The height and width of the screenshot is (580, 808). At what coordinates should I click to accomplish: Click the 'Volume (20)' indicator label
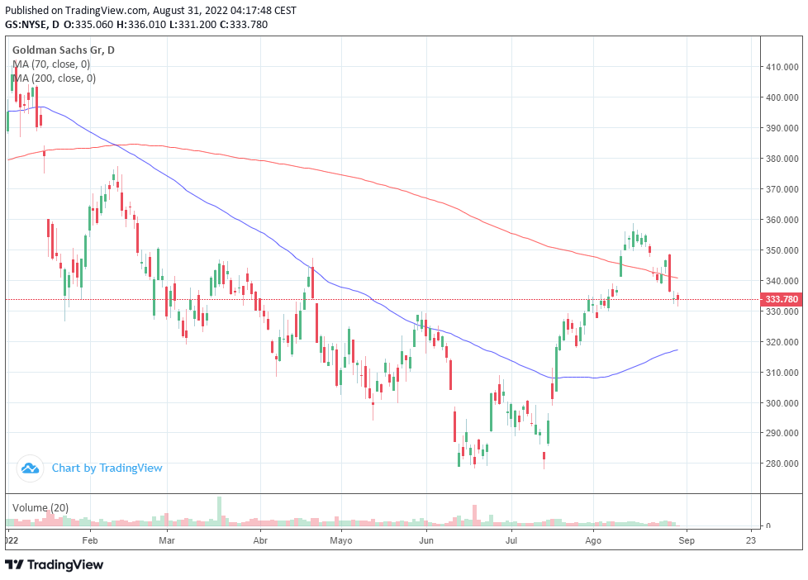click(x=40, y=508)
